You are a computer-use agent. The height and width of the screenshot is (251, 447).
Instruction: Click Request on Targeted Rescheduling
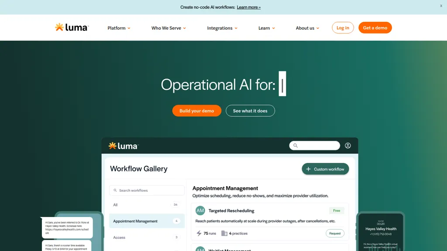tap(335, 234)
